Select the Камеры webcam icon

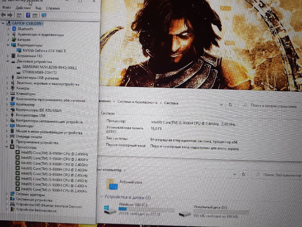coord(13,88)
